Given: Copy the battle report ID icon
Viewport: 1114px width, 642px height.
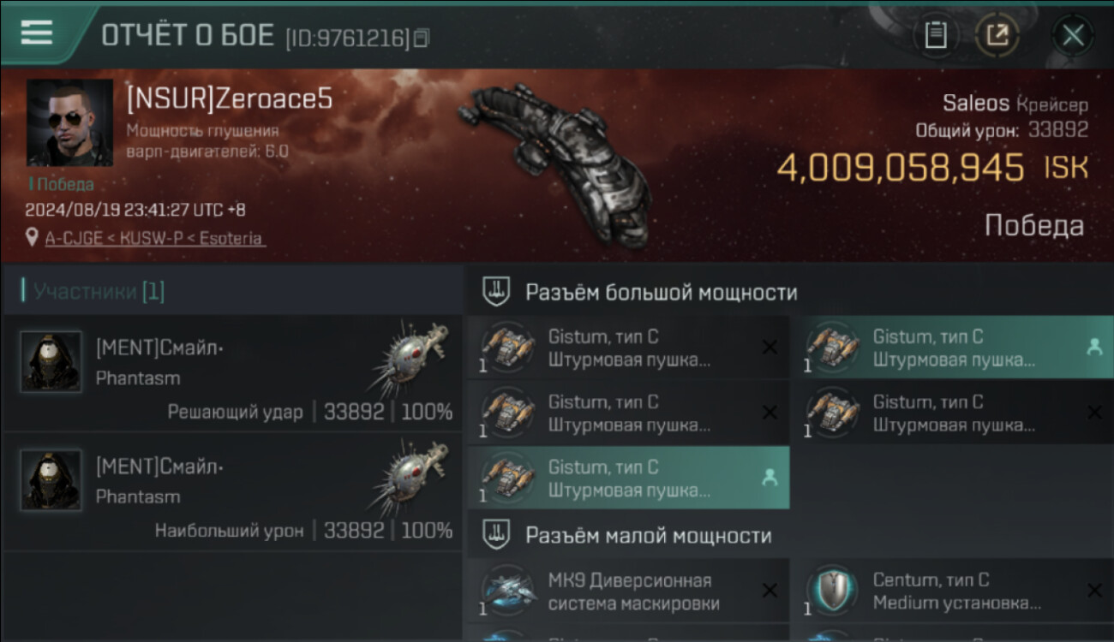Looking at the screenshot, I should (x=421, y=38).
